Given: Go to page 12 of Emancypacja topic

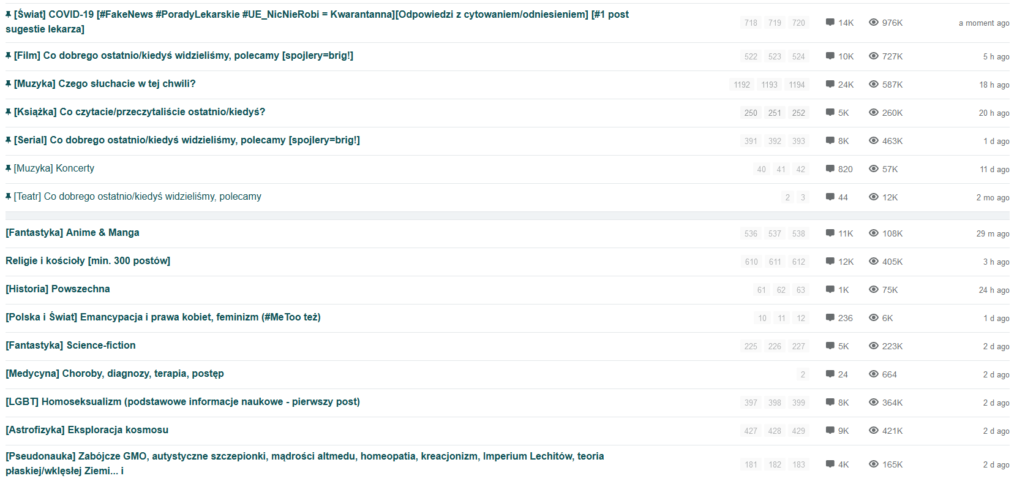Looking at the screenshot, I should click(800, 318).
